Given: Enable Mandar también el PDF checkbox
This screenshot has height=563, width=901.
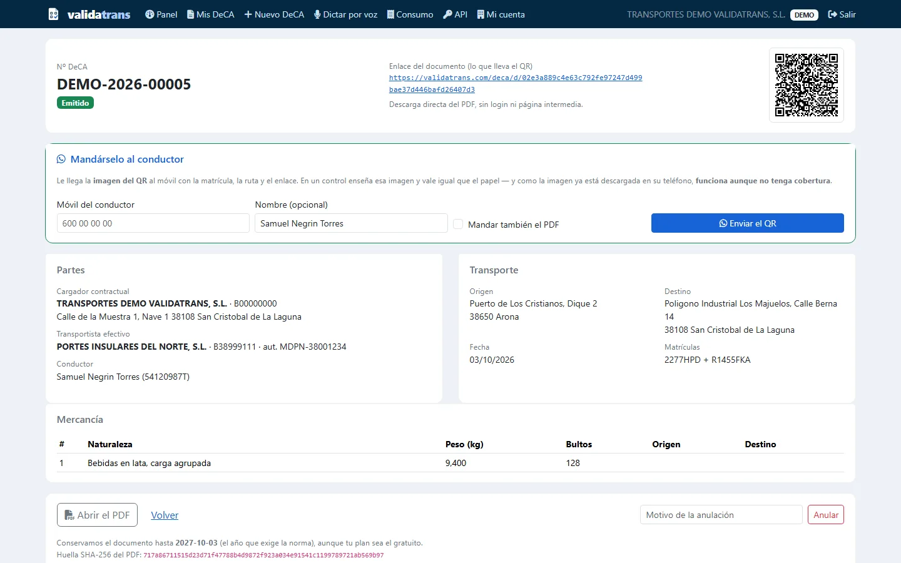Looking at the screenshot, I should (458, 224).
